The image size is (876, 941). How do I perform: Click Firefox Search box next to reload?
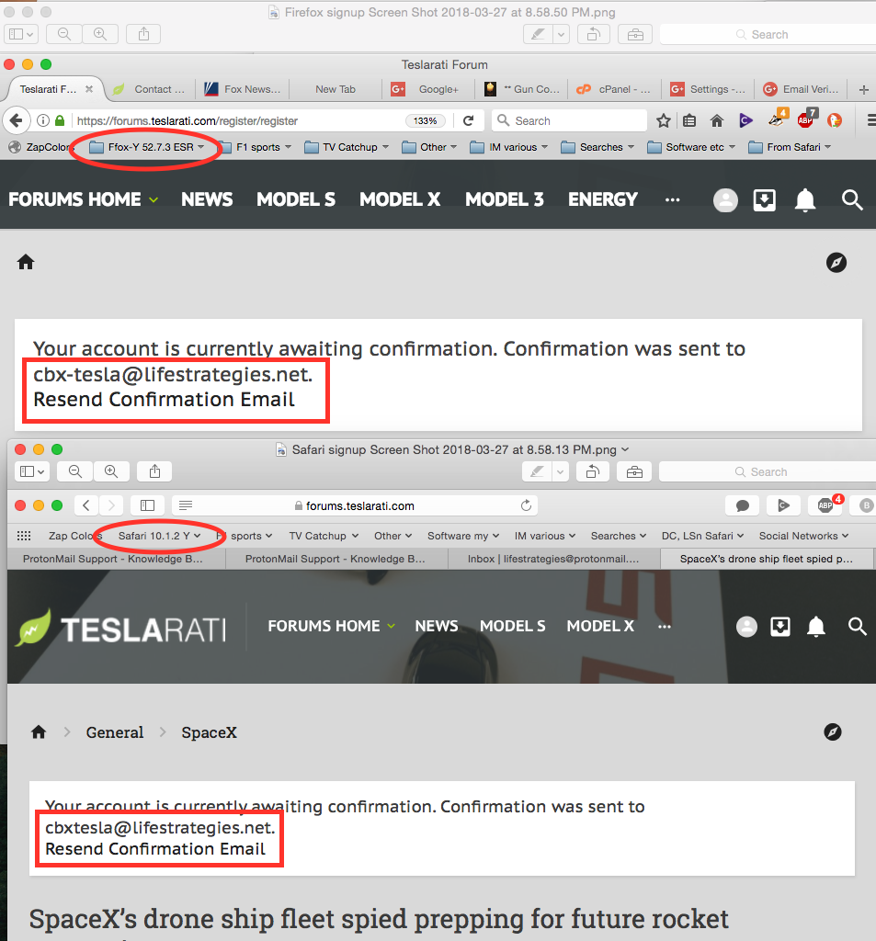pyautogui.click(x=569, y=120)
